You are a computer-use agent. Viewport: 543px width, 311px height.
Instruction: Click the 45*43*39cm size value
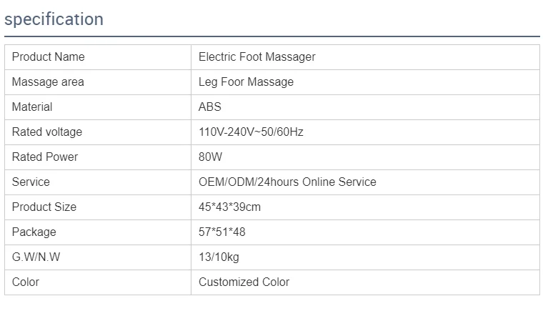point(229,207)
